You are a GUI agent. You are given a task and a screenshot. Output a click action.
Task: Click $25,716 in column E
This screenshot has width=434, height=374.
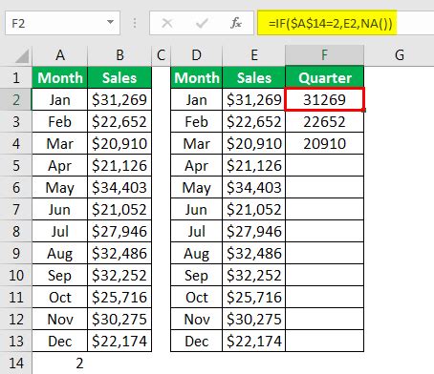[254, 297]
